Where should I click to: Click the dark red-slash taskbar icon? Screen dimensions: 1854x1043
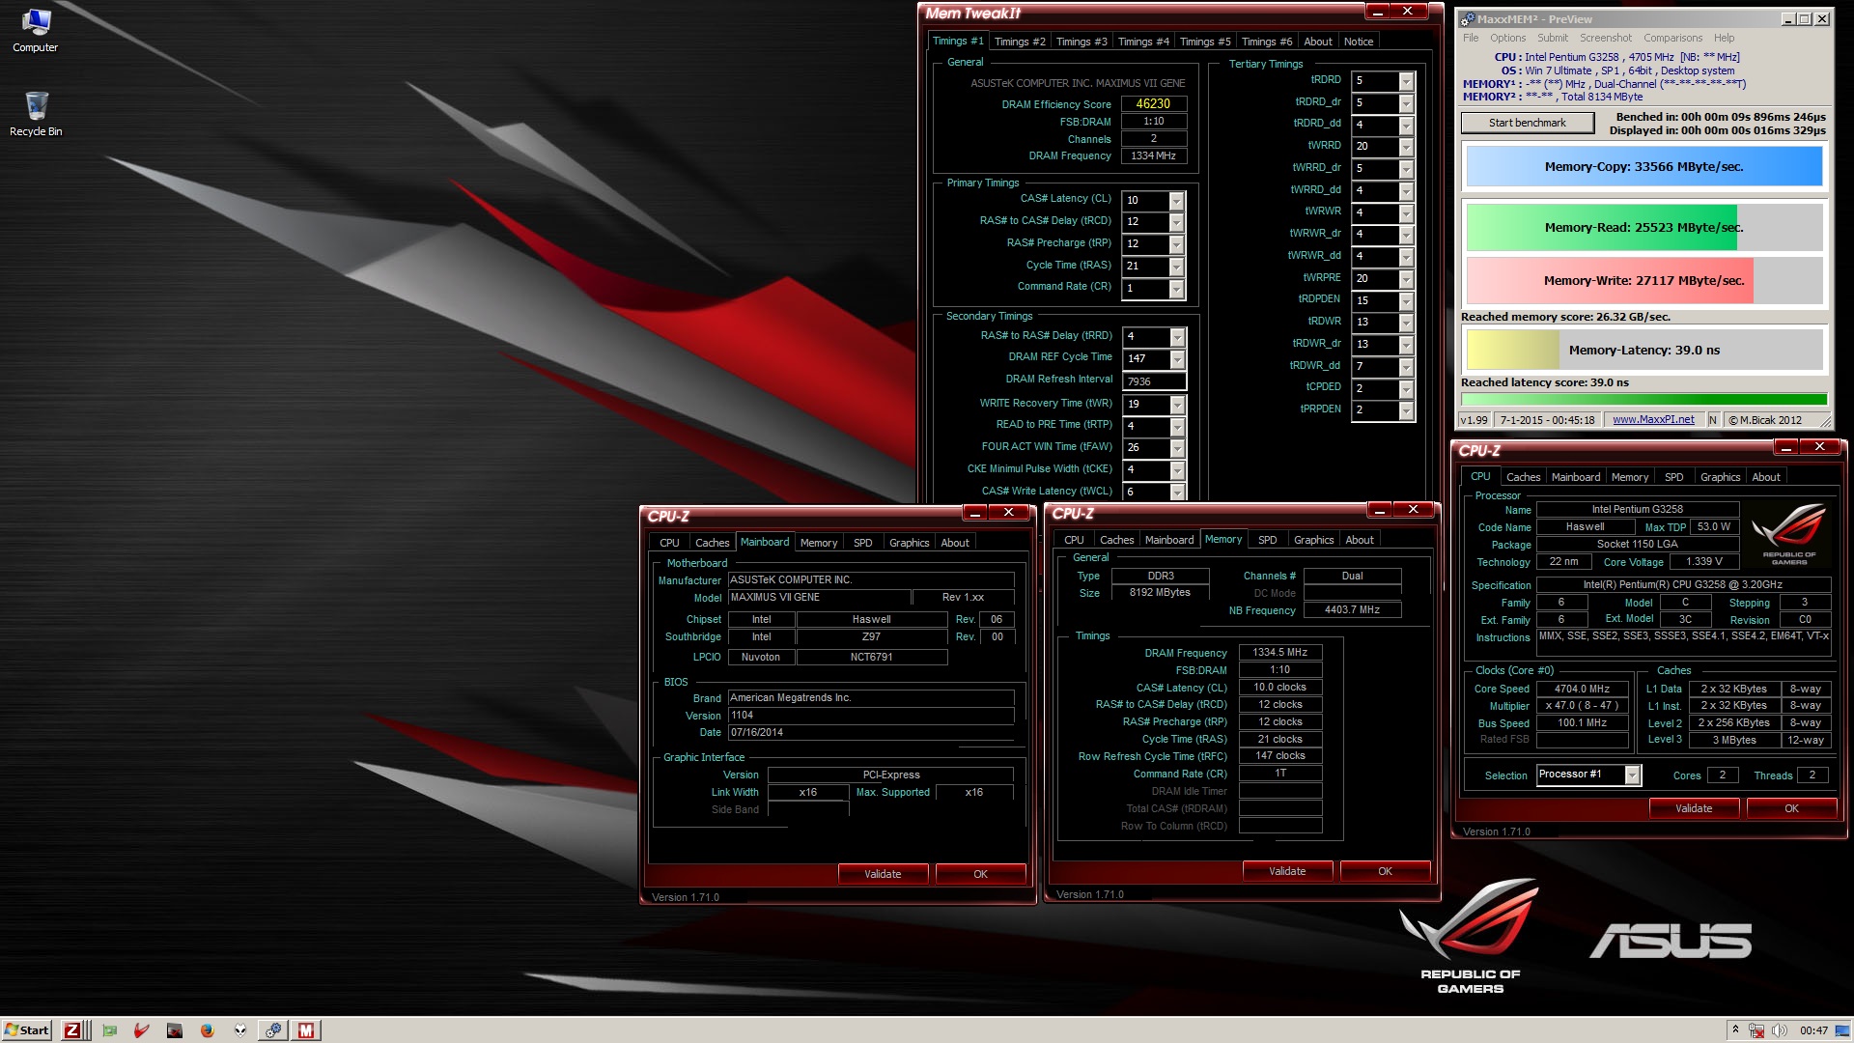coord(175,1030)
